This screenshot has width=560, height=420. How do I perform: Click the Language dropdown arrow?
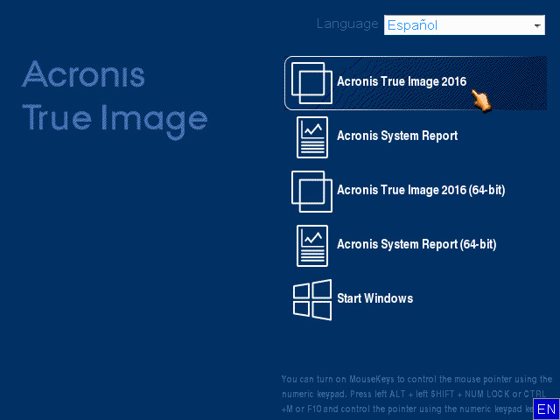coord(536,25)
